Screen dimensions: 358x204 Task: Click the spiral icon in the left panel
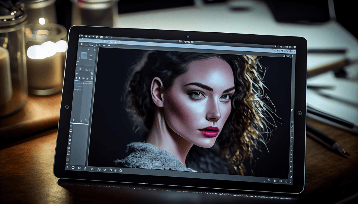[x=86, y=70]
